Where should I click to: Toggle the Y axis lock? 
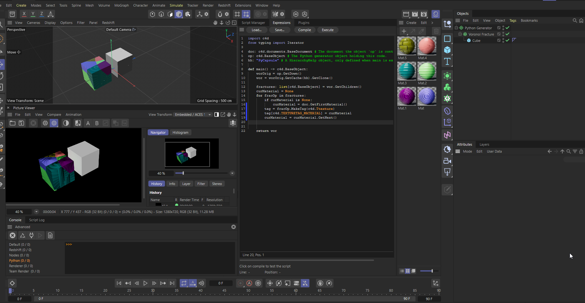click(x=33, y=14)
